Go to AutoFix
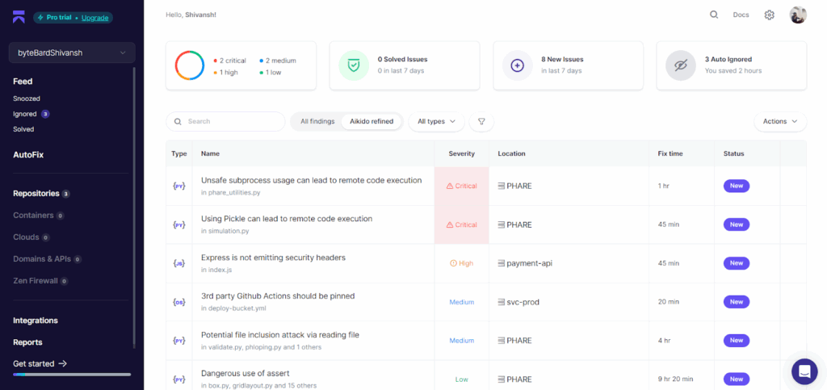Image resolution: width=827 pixels, height=390 pixels. click(28, 155)
